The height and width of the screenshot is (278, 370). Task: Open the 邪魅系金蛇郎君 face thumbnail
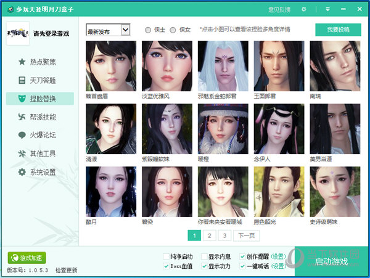tap(223, 66)
